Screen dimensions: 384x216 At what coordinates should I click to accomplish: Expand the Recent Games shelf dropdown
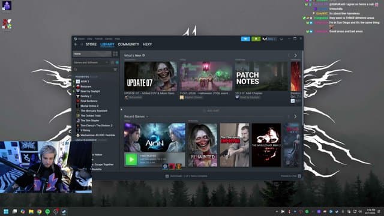[x=147, y=116]
